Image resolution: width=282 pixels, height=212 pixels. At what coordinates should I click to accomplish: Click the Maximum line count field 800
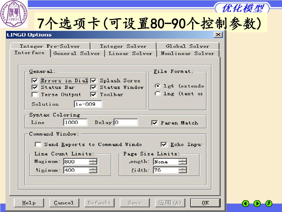pyautogui.click(x=77, y=161)
